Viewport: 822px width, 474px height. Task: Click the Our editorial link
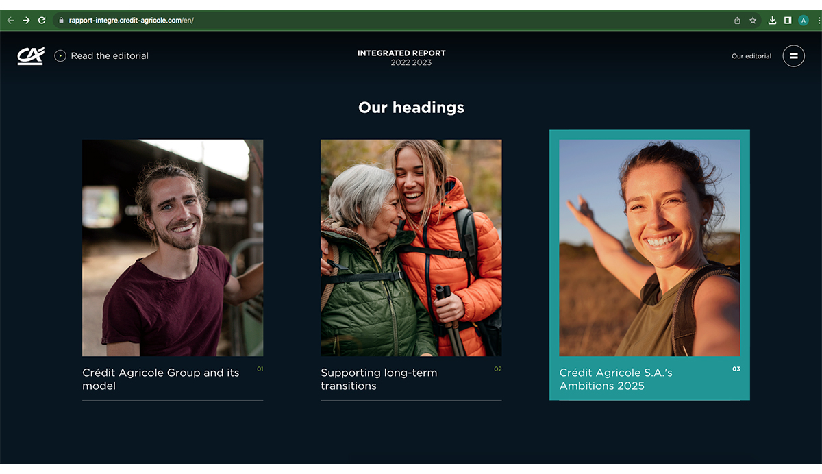tap(751, 56)
